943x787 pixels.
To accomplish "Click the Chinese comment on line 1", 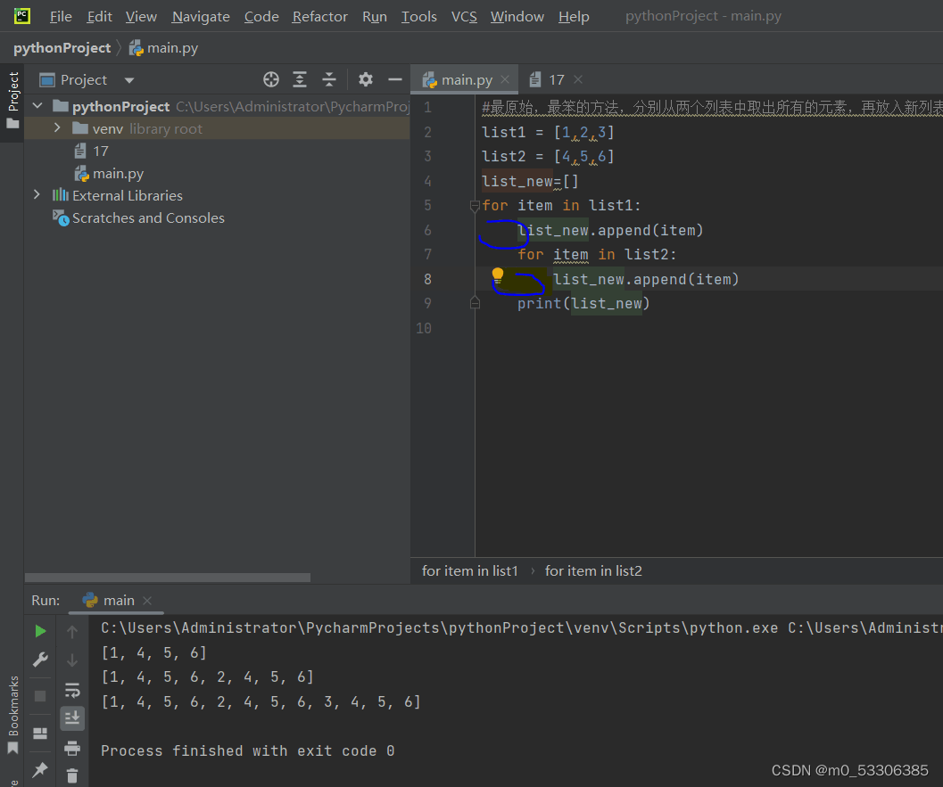I will pos(712,108).
